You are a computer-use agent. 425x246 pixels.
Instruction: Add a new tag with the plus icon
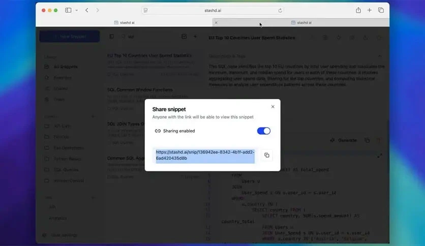tap(93, 198)
